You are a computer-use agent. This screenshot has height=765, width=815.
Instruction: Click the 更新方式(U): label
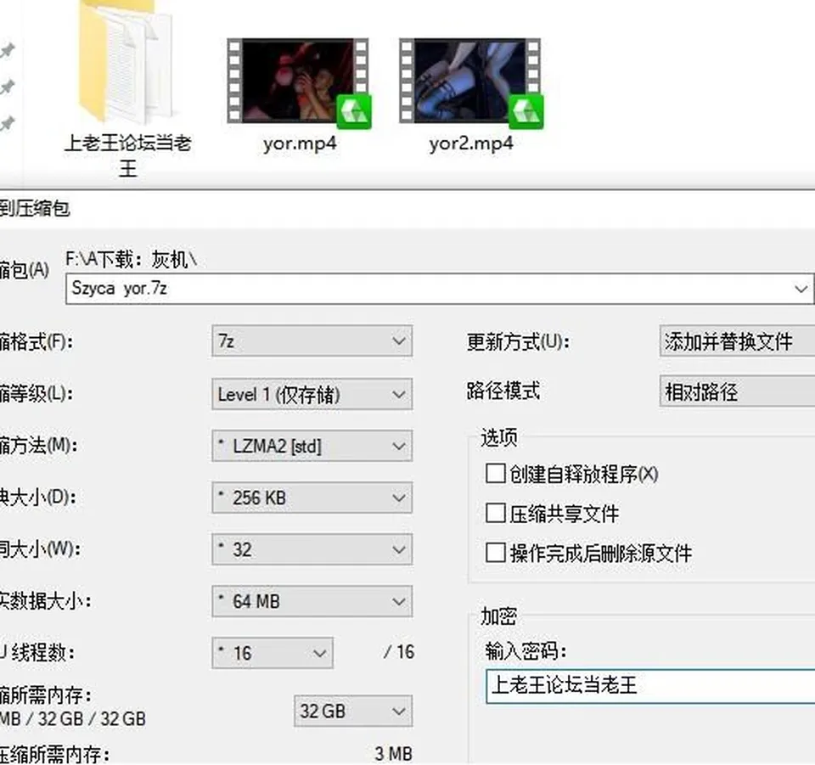point(518,341)
